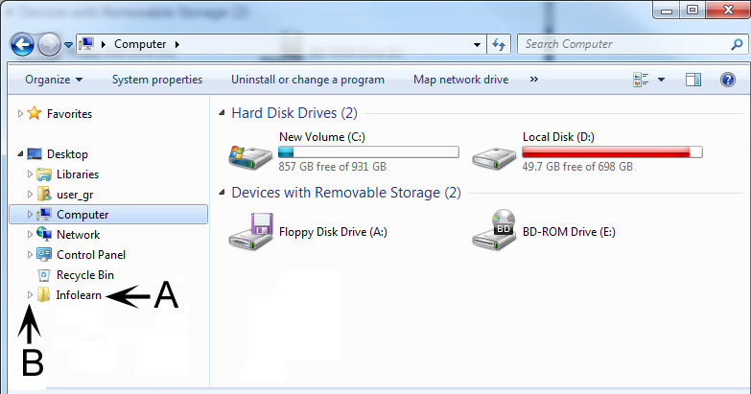Open the address bar history dropdown
The height and width of the screenshot is (394, 751).
(x=477, y=44)
